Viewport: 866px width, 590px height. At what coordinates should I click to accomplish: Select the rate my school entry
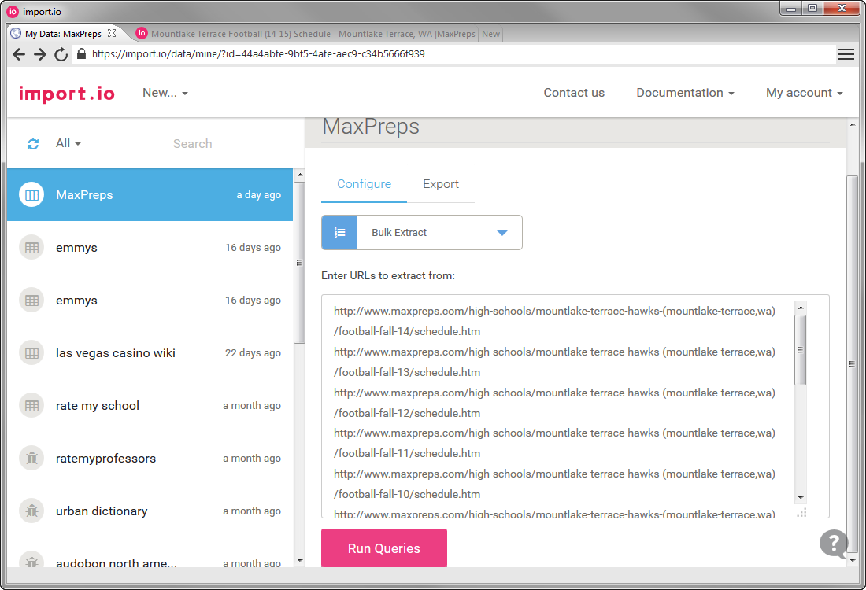click(150, 406)
